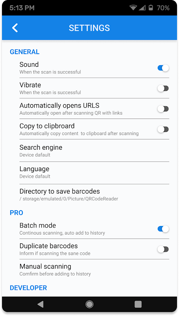Image resolution: width=179 pixels, height=316 pixels.
Task: Tap the battery status icon
Action: 151,8
